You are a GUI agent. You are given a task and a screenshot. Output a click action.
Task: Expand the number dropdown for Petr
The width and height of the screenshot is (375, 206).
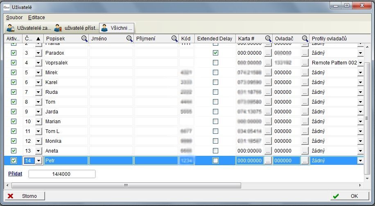[x=38, y=161]
